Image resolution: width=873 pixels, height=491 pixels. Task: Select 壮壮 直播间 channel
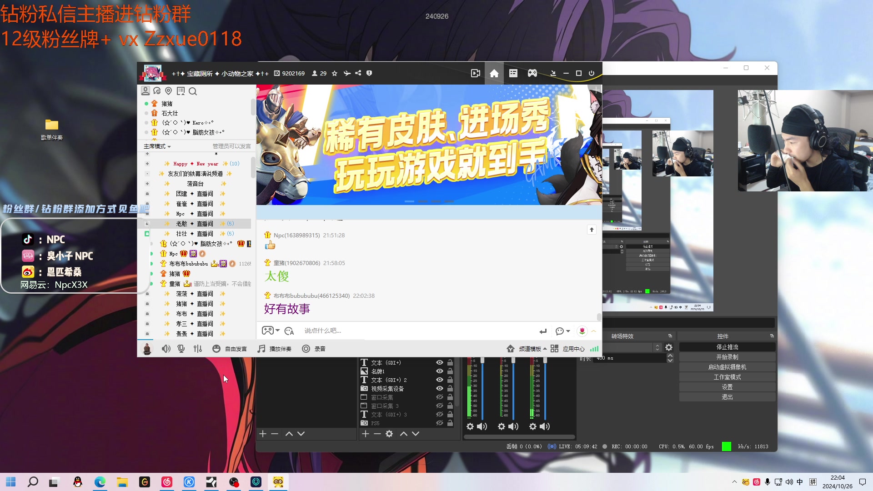point(195,234)
